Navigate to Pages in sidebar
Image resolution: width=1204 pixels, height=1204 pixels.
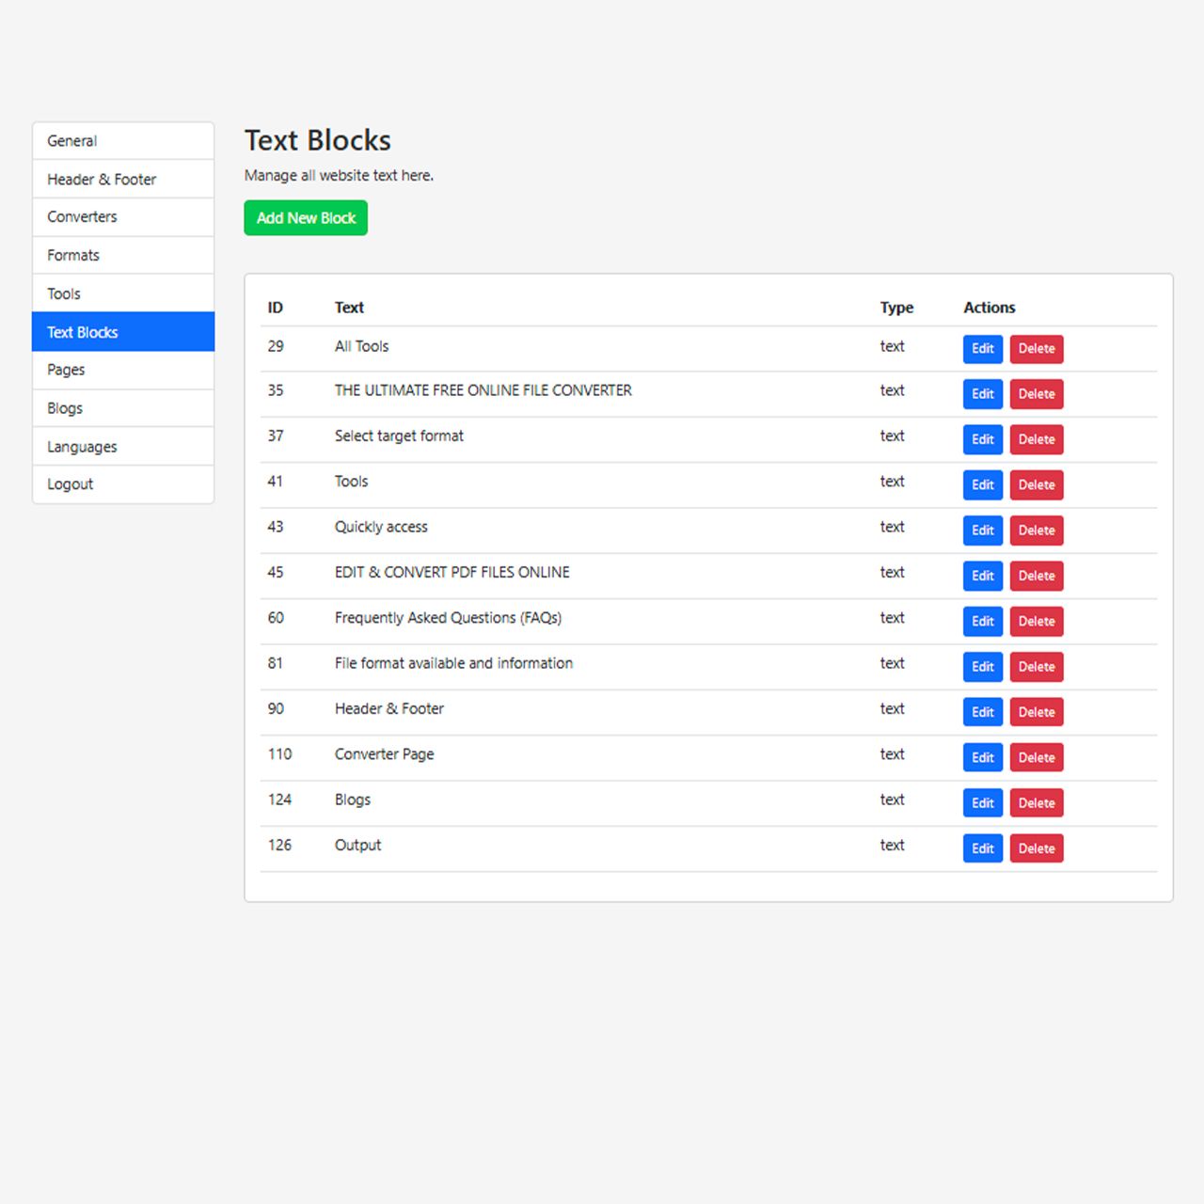point(123,371)
